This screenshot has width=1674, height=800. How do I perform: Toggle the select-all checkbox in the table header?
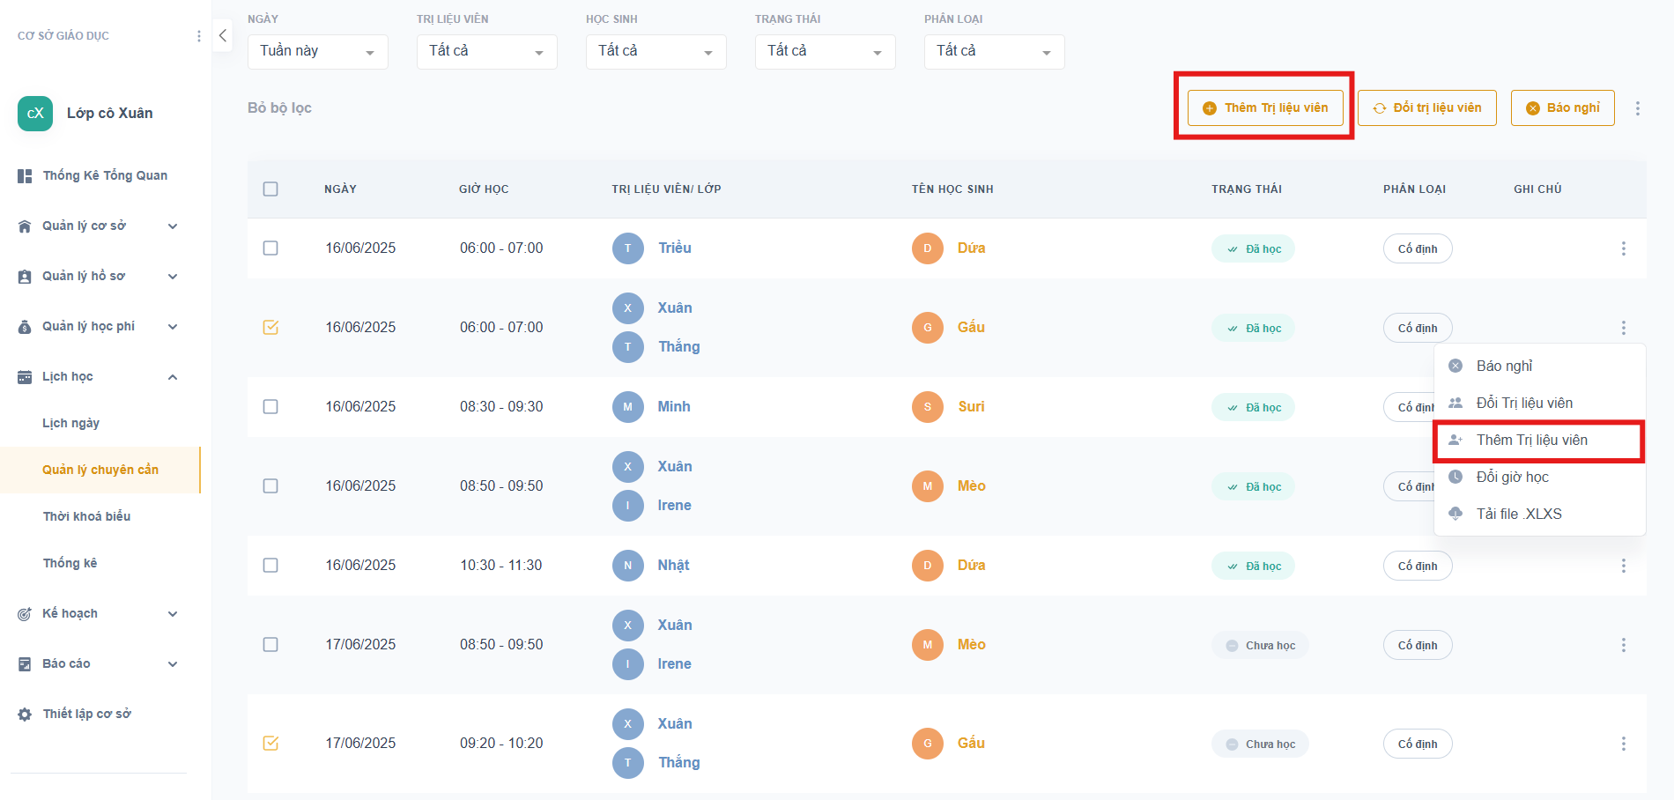(x=270, y=189)
